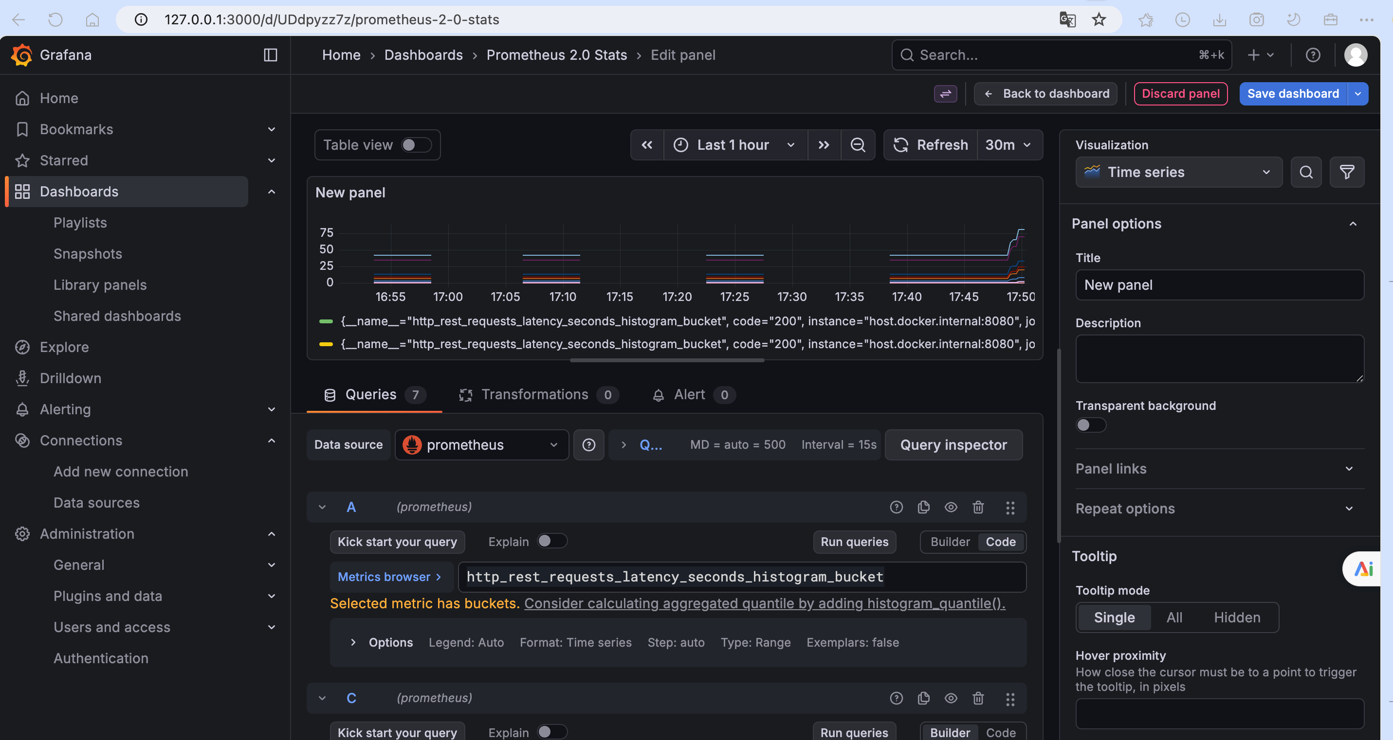This screenshot has width=1393, height=740.
Task: Duplicate query A with the copy icon
Action: point(923,507)
